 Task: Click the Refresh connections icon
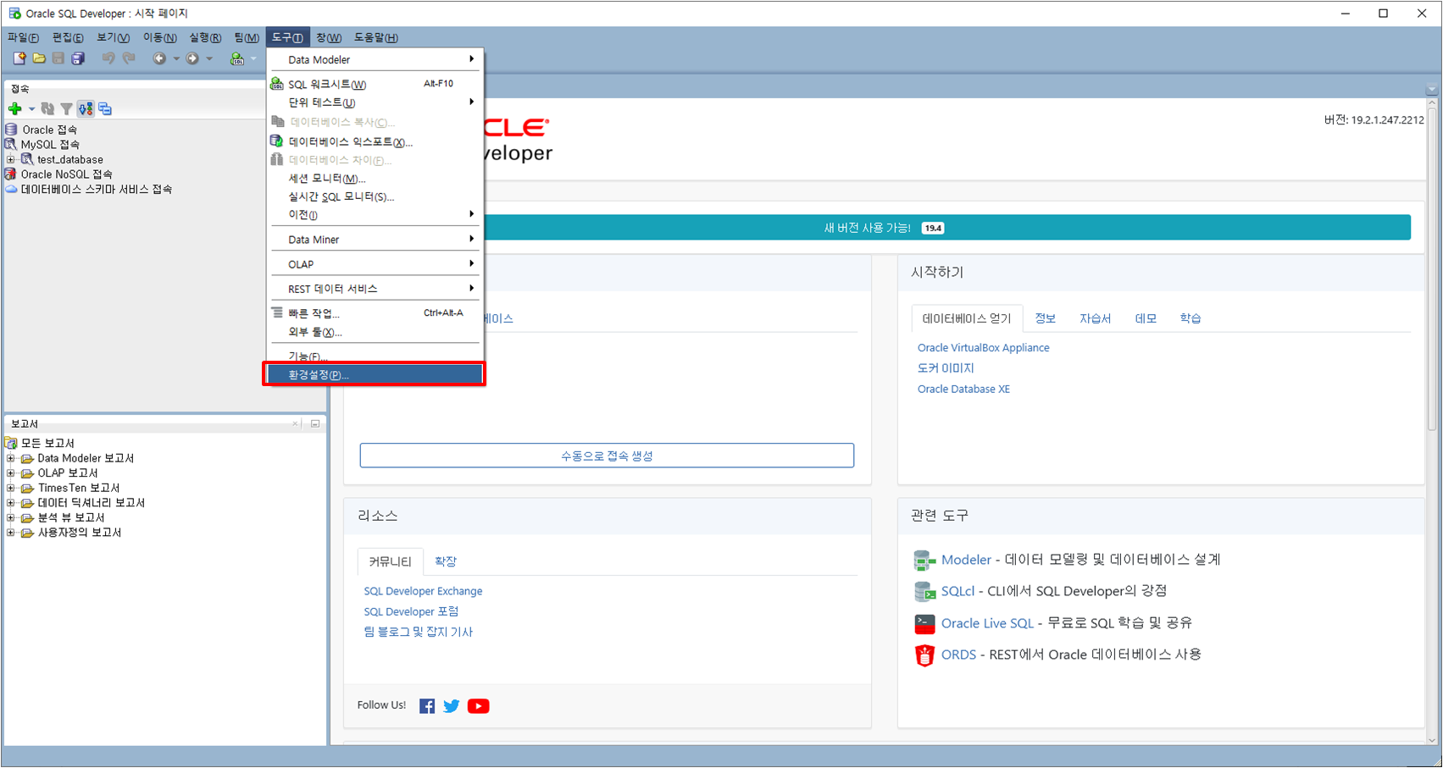click(47, 108)
